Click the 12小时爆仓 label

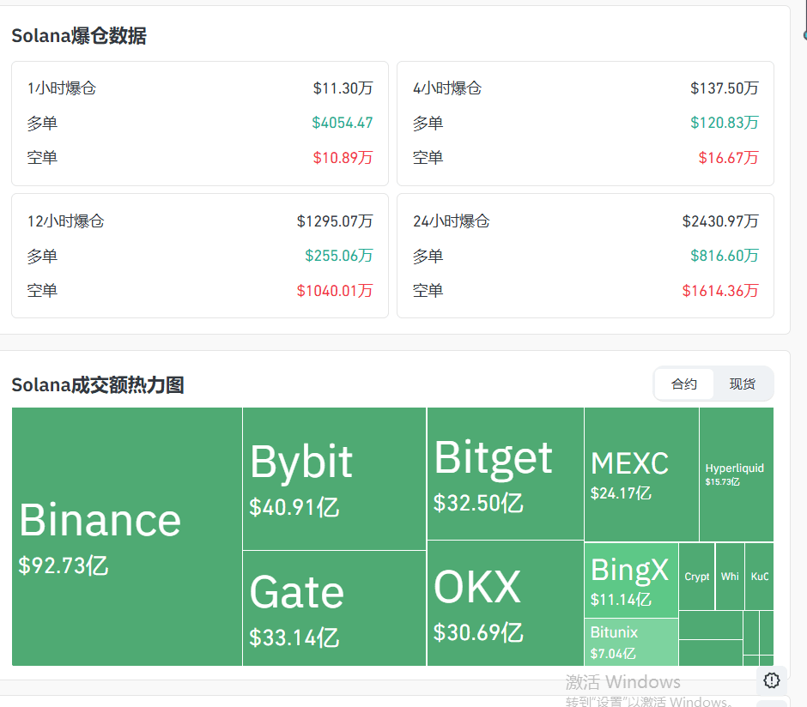(66, 221)
